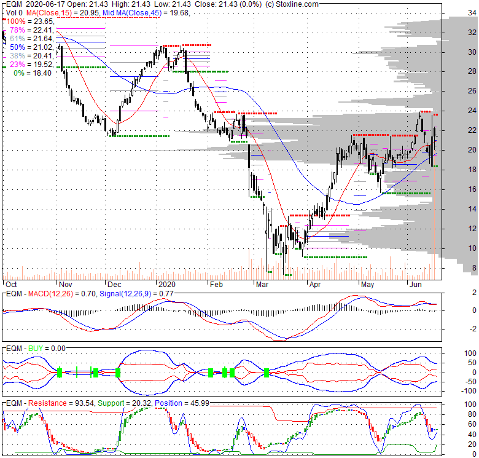Select the 50% = 21.02 Fibonacci label
Viewport: 479px width, 458px height.
point(28,47)
